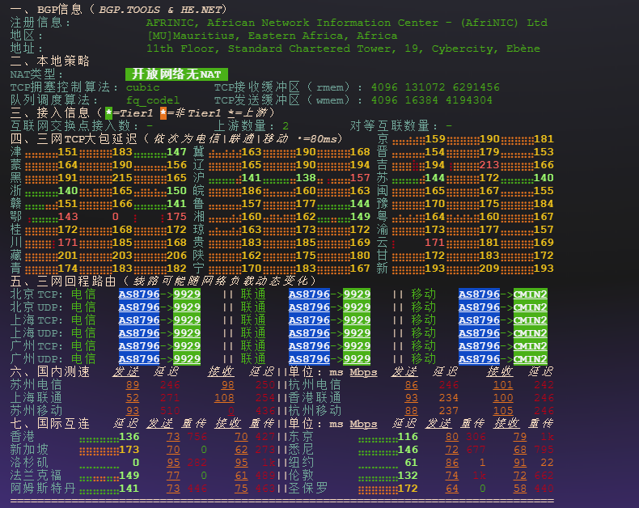Select rmem value 4096 131072 6291456
This screenshot has width=639, height=508.
click(x=435, y=87)
